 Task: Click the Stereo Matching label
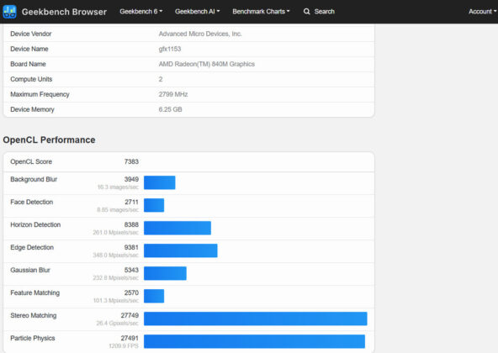34,315
